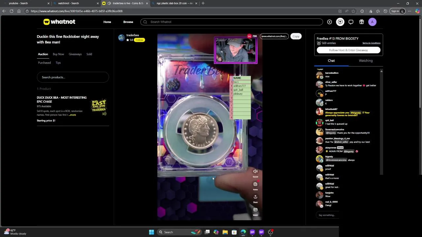This screenshot has width=422, height=237.
Task: Click the Bid Last and Win thumbnail
Action: coord(99,107)
